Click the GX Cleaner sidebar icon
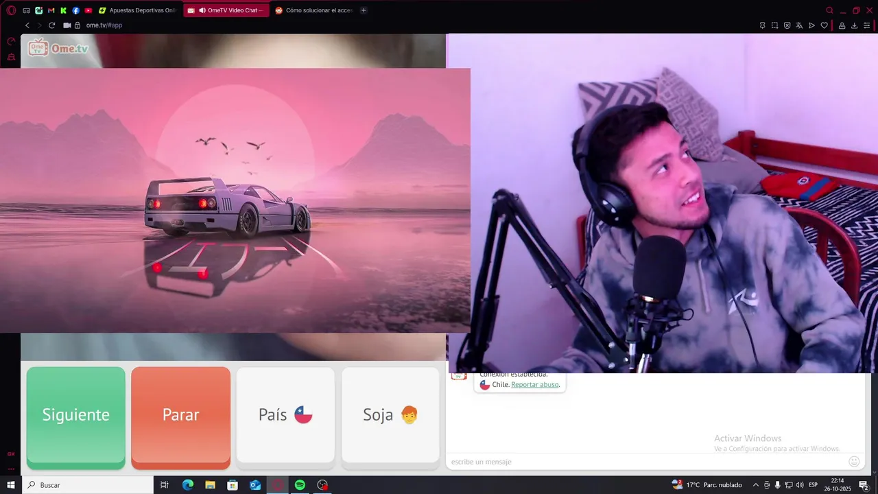 pos(11,57)
